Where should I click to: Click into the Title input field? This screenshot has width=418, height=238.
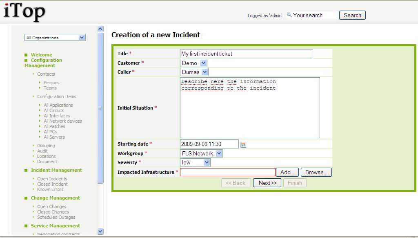(246, 54)
